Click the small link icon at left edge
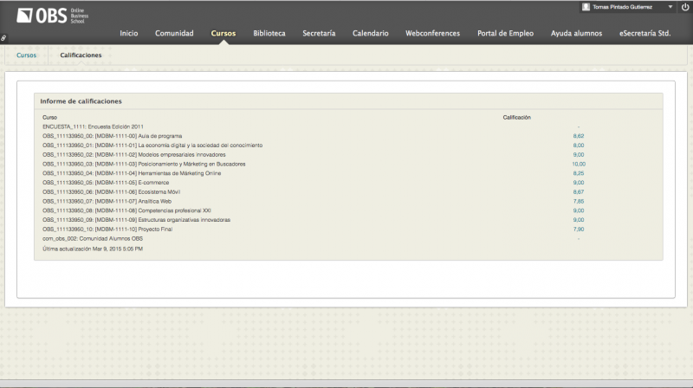The height and width of the screenshot is (388, 693). pyautogui.click(x=3, y=37)
